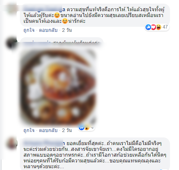The width and height of the screenshot is (179, 170).
Task: Open the second commenter's dark avatar
Action: click(12, 43)
